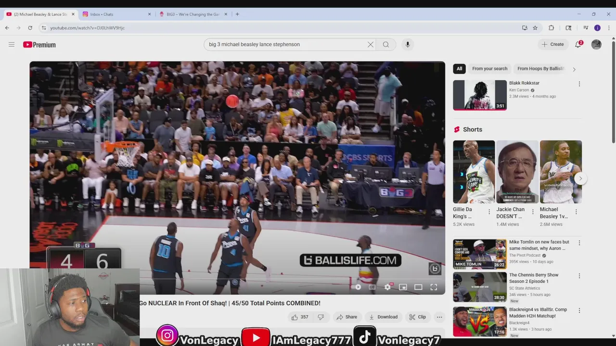The width and height of the screenshot is (616, 346).
Task: Go back in browser history
Action: click(x=7, y=28)
